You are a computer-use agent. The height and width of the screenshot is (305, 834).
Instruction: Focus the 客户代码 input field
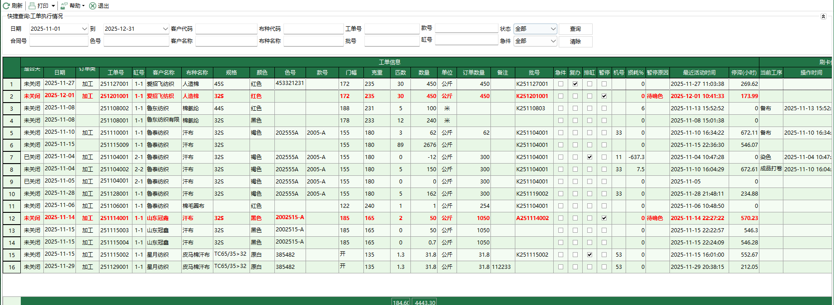point(226,29)
